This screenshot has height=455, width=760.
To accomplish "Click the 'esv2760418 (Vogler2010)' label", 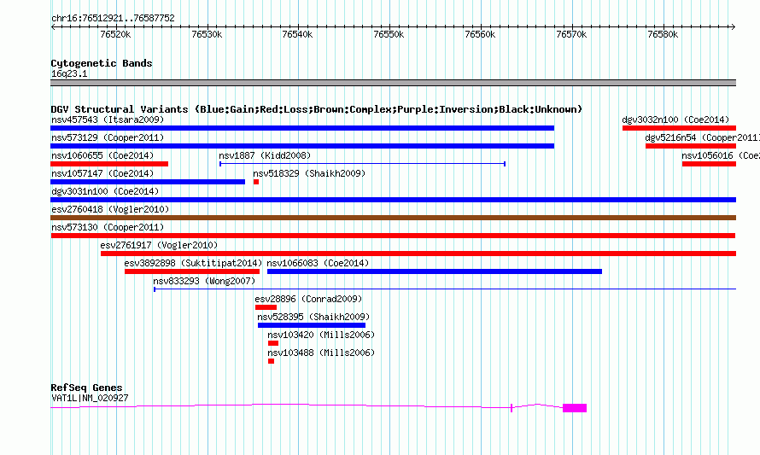I will tap(110, 209).
